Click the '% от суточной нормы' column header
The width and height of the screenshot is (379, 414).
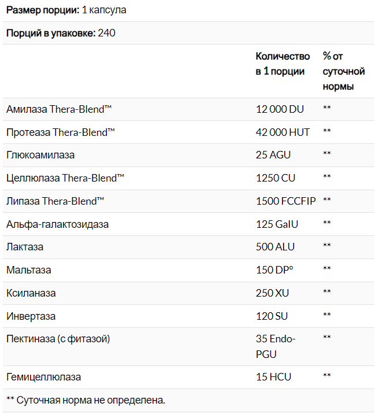344,71
